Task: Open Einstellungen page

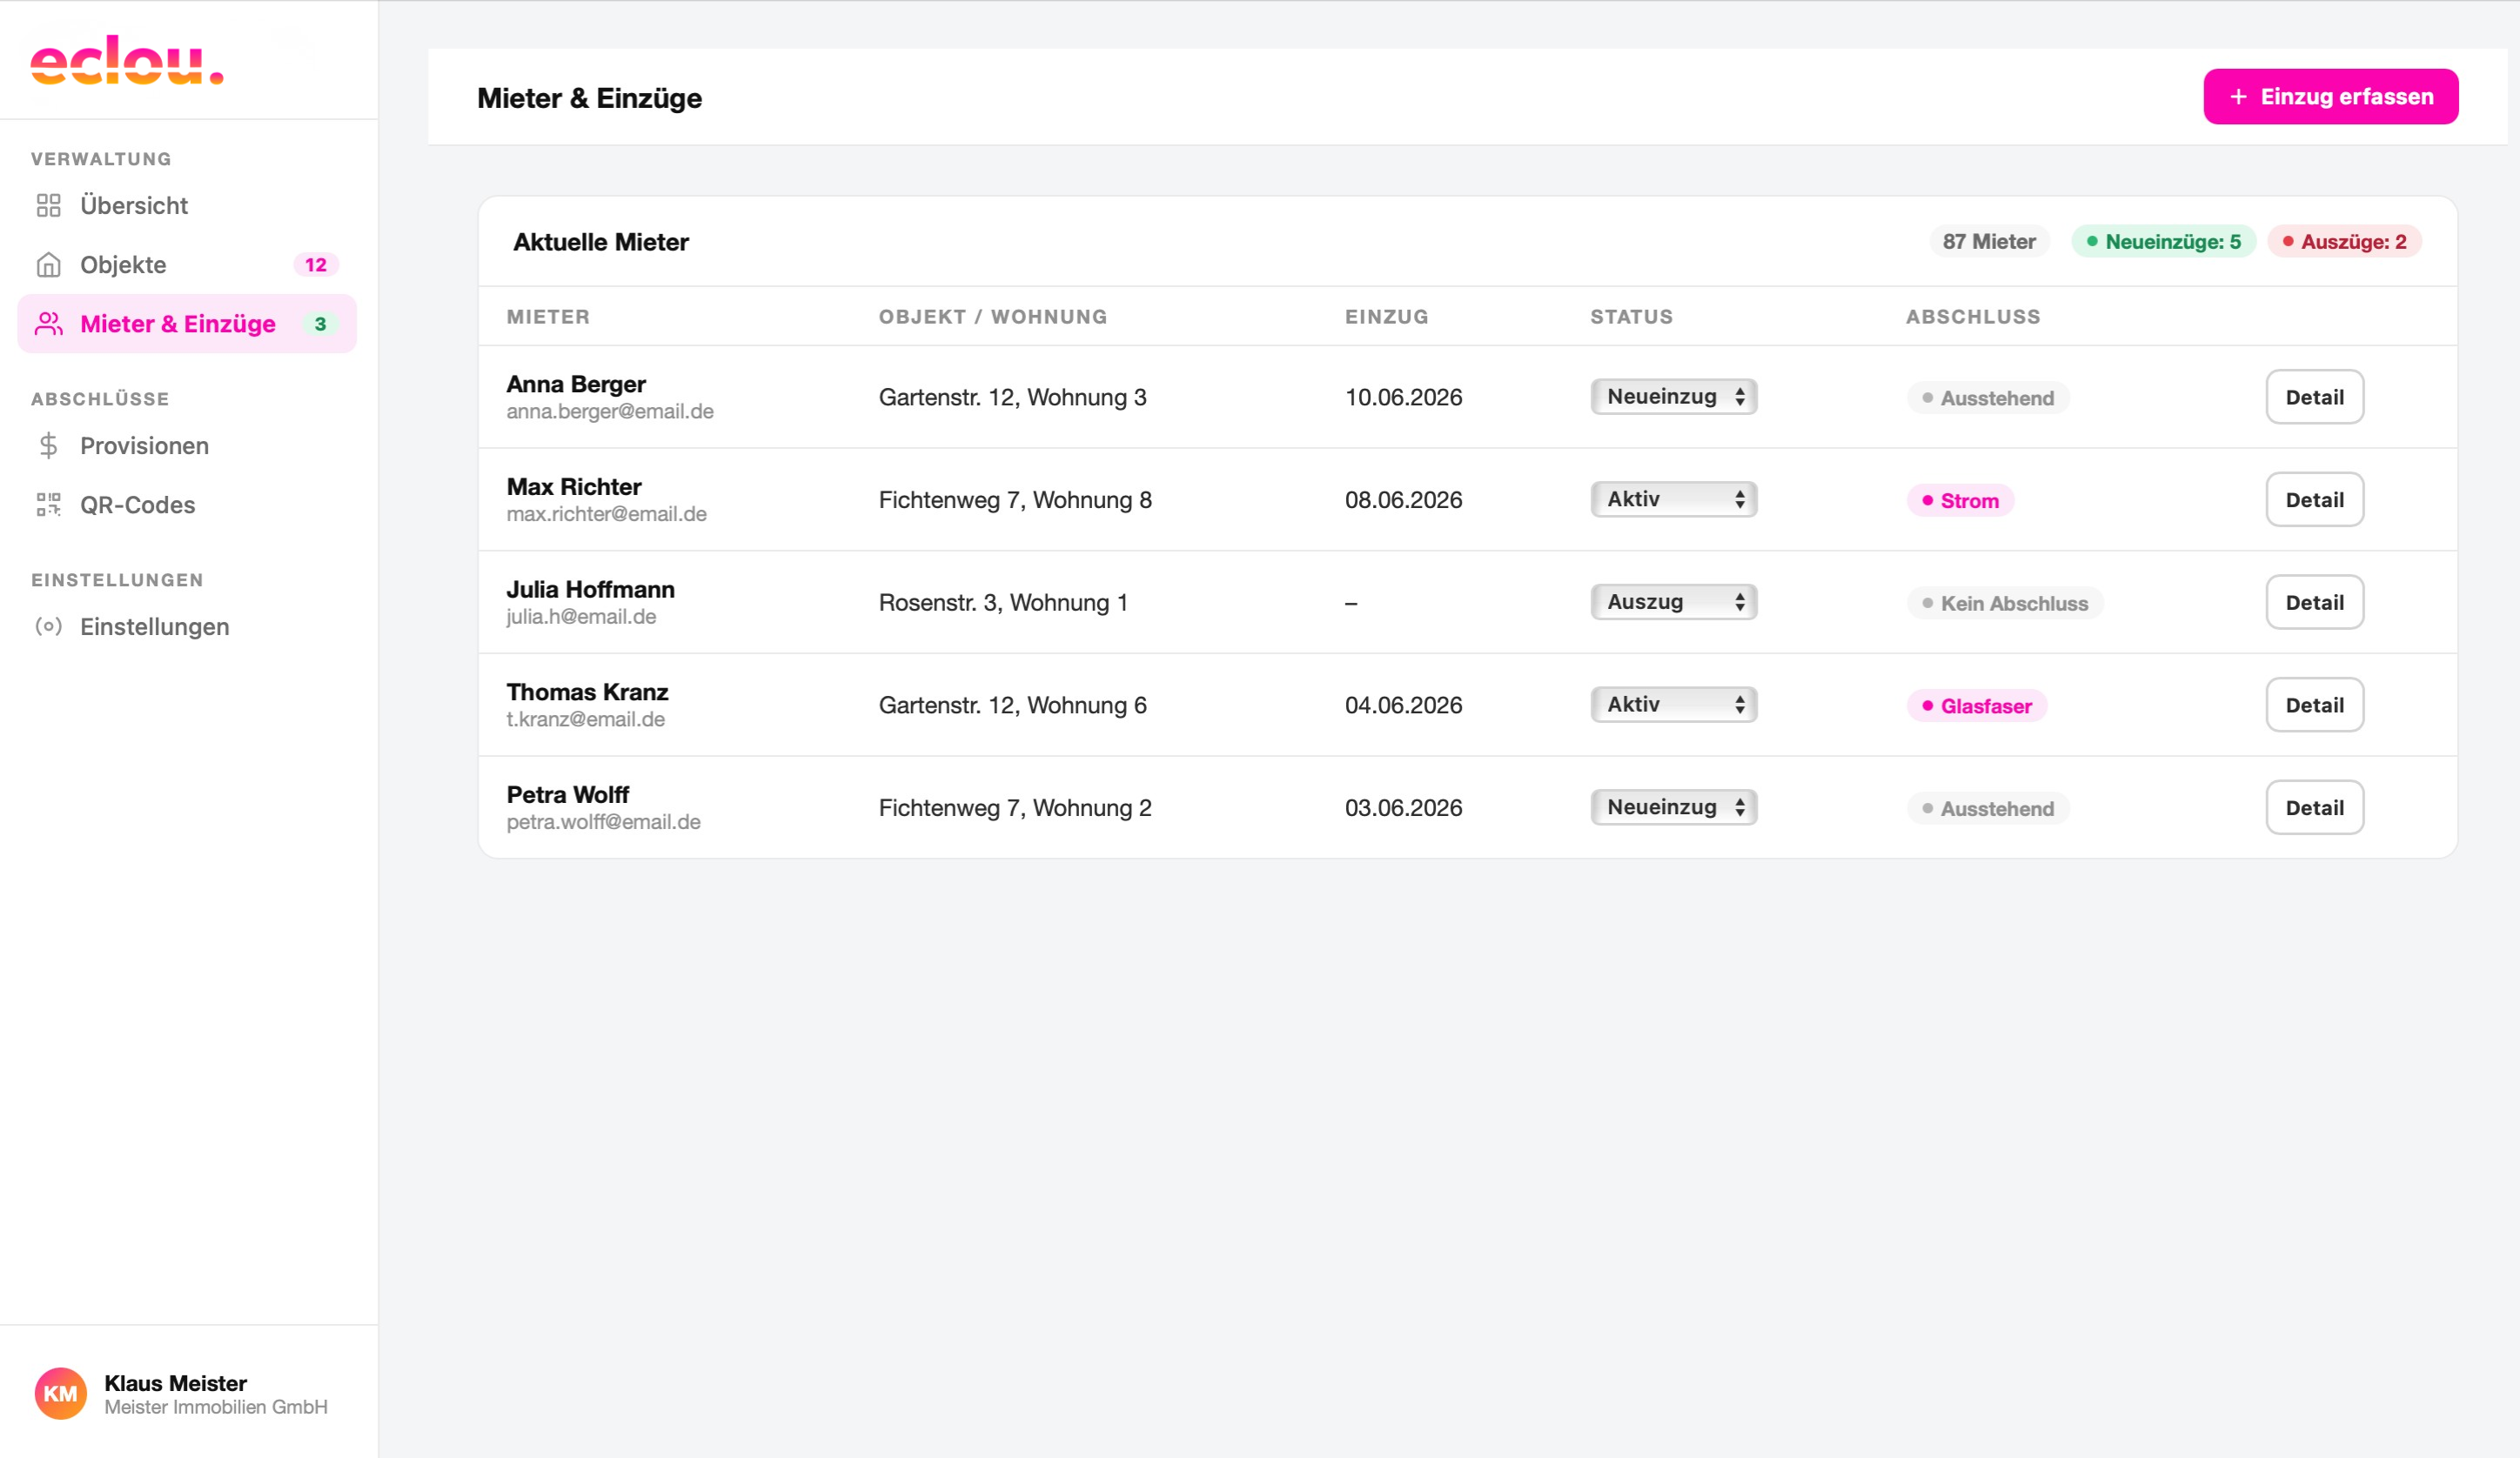Action: pos(188,626)
